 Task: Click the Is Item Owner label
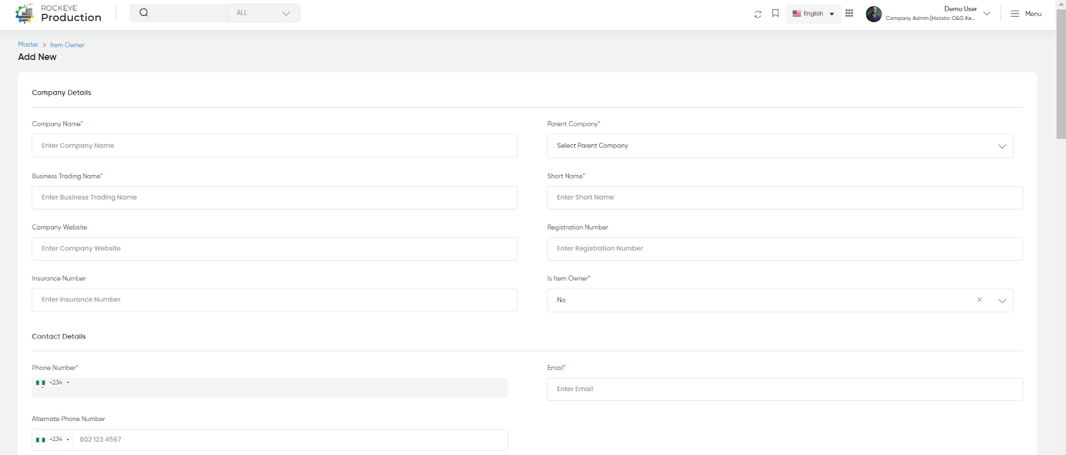point(568,278)
